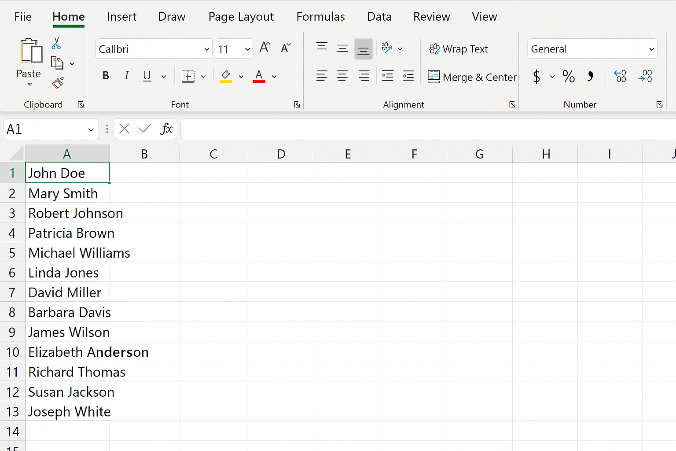
Task: Apply Percent Style icon
Action: coord(569,77)
